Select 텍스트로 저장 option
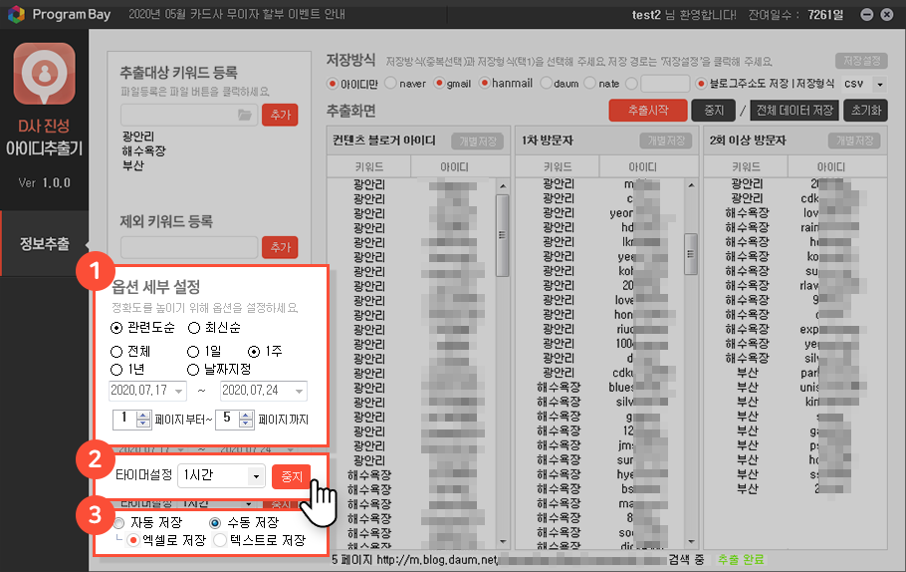 [221, 540]
